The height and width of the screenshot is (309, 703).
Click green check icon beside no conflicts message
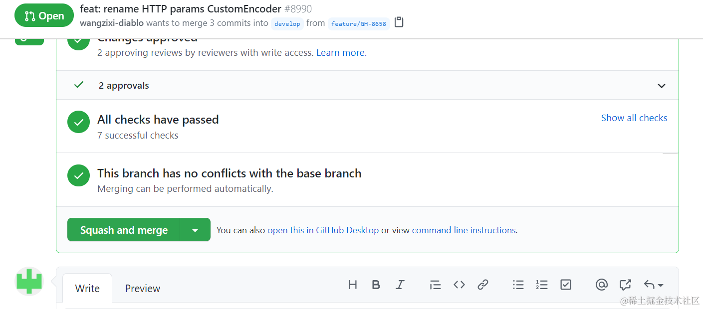78,175
